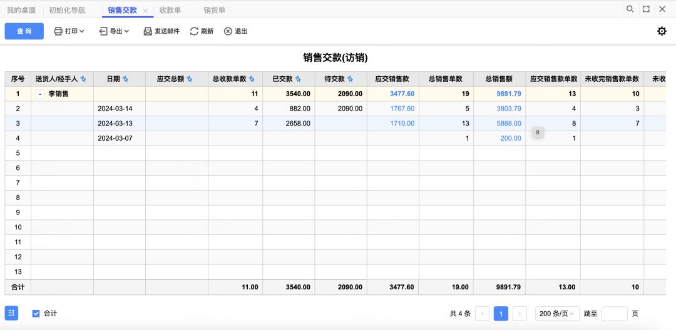Go to previous page arrow
676x330 pixels.
pos(482,314)
